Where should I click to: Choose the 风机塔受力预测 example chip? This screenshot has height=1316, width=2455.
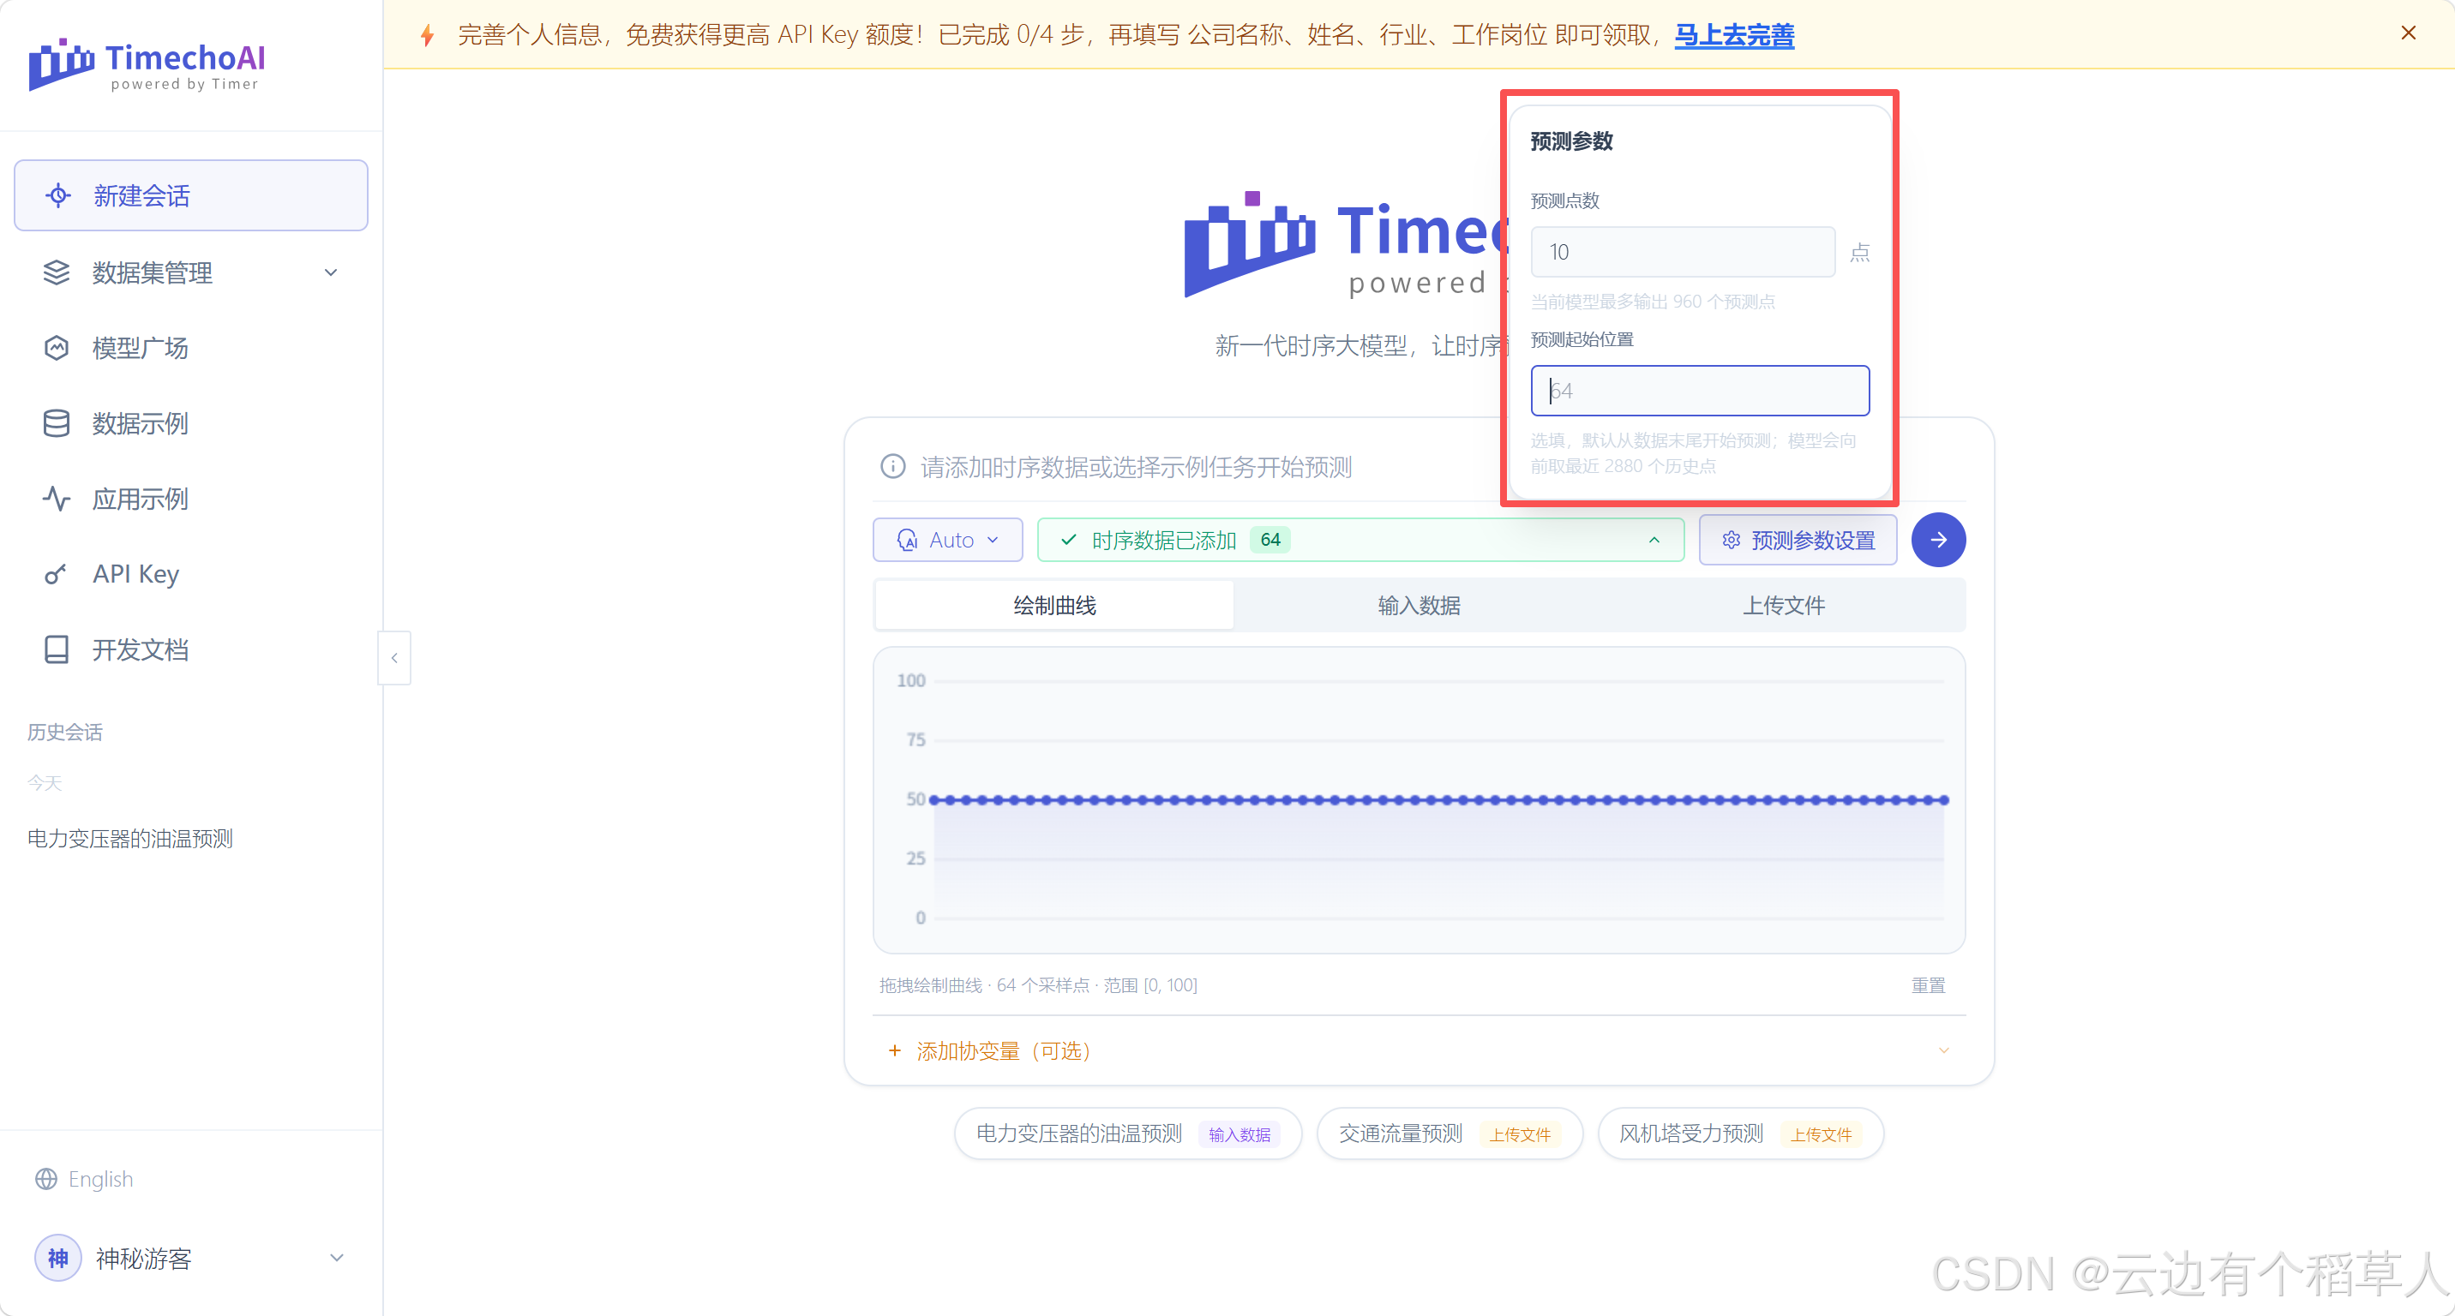click(x=1740, y=1134)
